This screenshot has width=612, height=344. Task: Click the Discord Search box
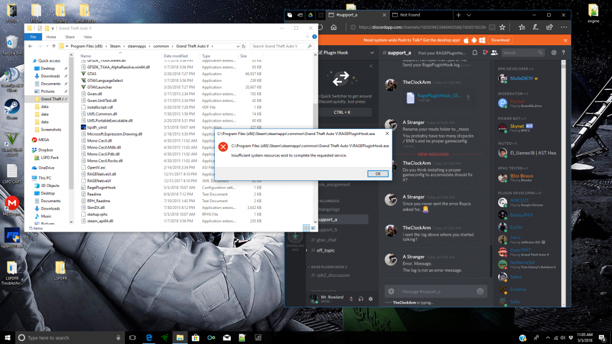(x=522, y=53)
